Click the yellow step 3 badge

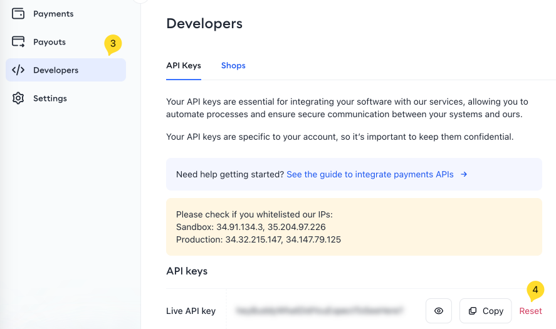coord(113,44)
